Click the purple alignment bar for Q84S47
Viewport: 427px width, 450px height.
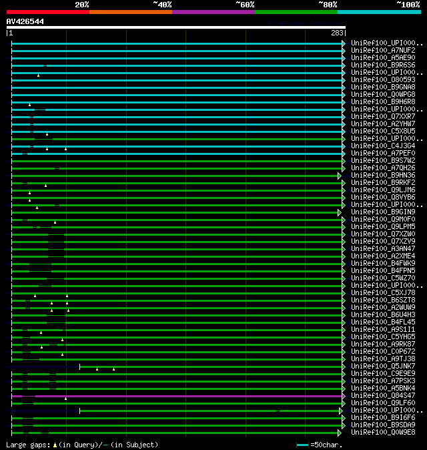coord(177,397)
